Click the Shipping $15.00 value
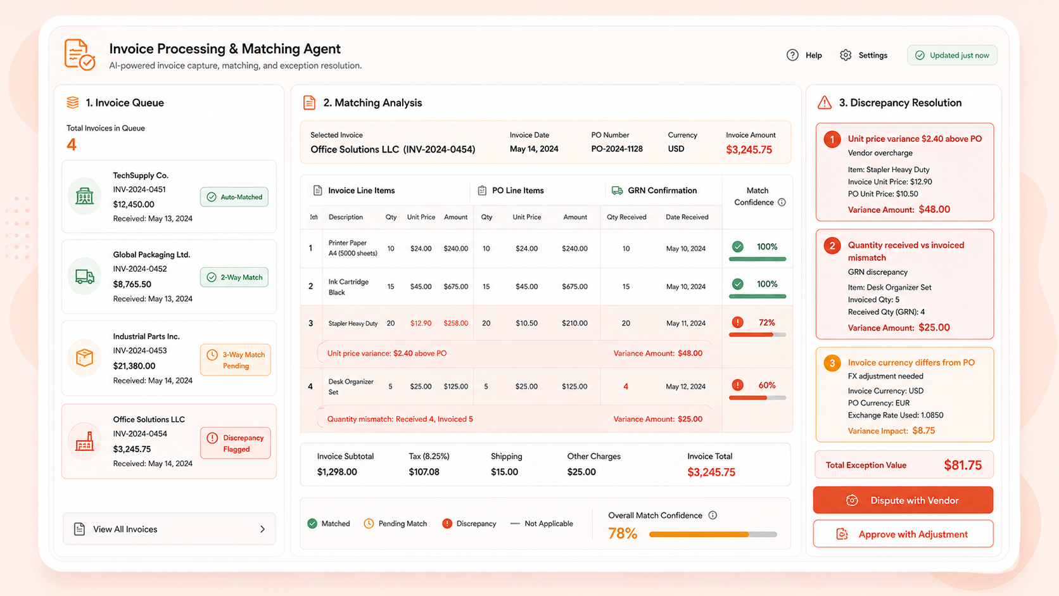 coord(504,472)
